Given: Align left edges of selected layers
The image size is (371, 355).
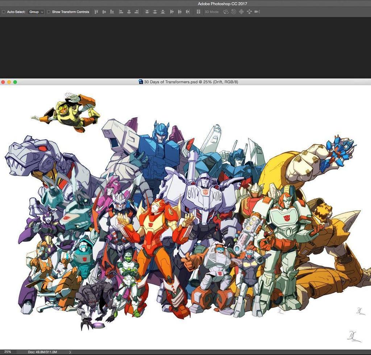Looking at the screenshot, I should 121,12.
